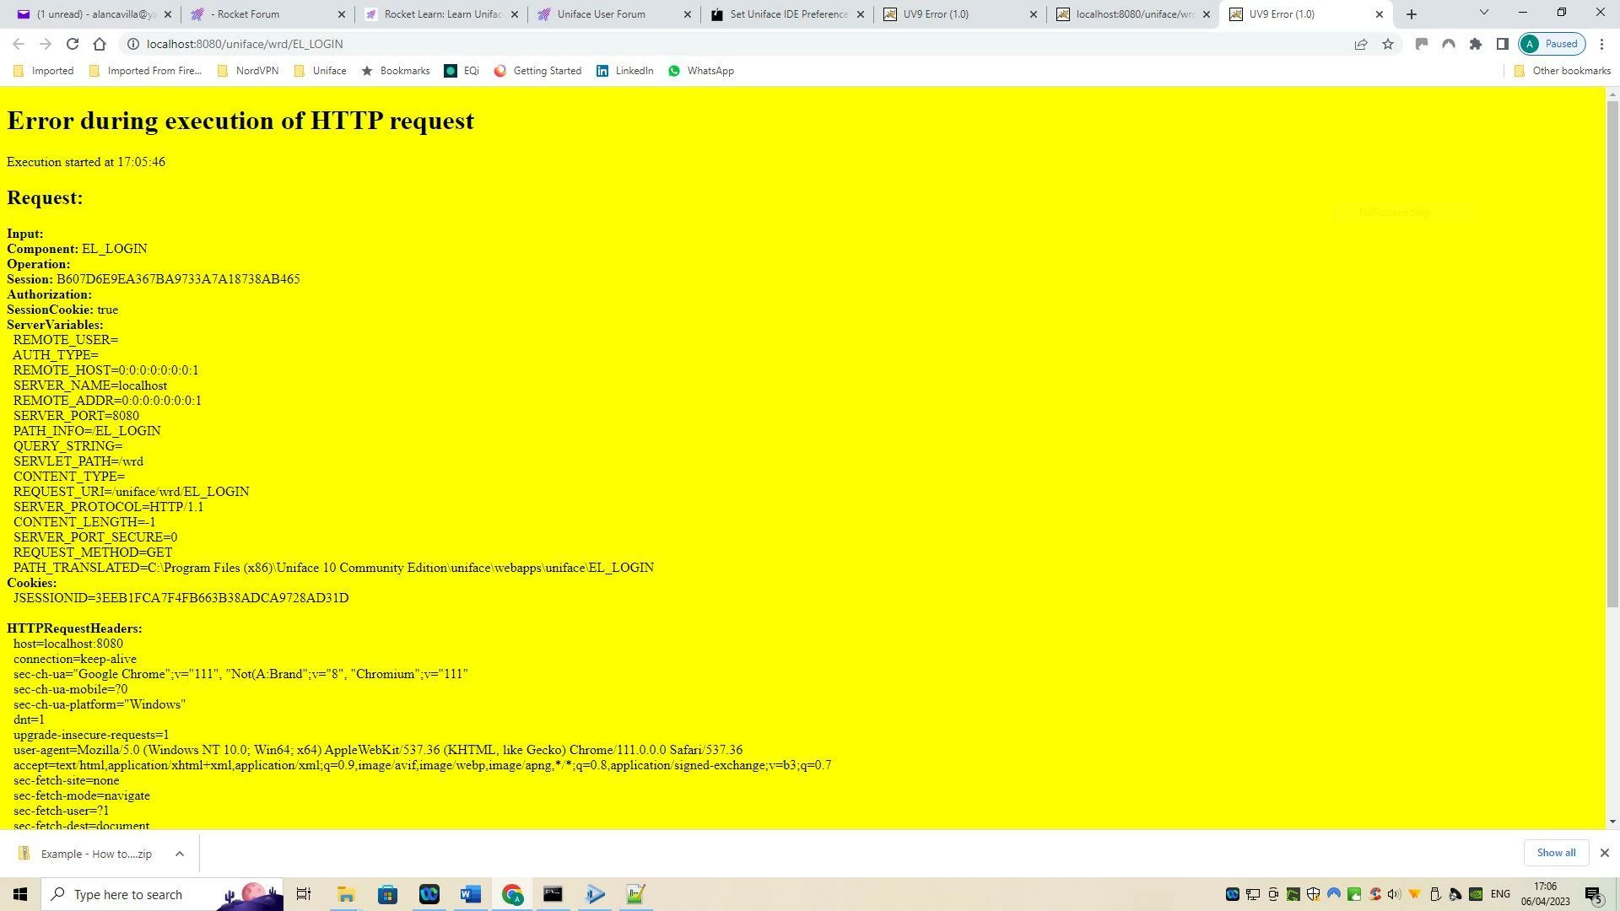Click Show all downloads button
The width and height of the screenshot is (1620, 911).
click(x=1556, y=853)
